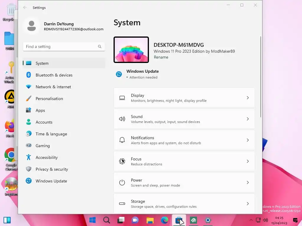Launch Microsoft Edge from the taskbar
The image size is (302, 226).
point(164,220)
